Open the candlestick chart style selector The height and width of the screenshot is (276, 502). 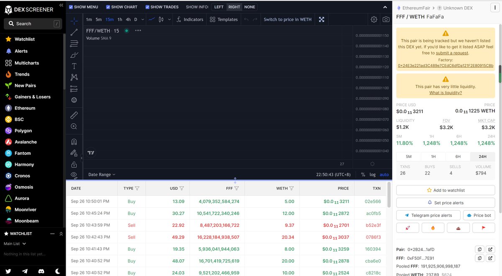[x=161, y=19]
